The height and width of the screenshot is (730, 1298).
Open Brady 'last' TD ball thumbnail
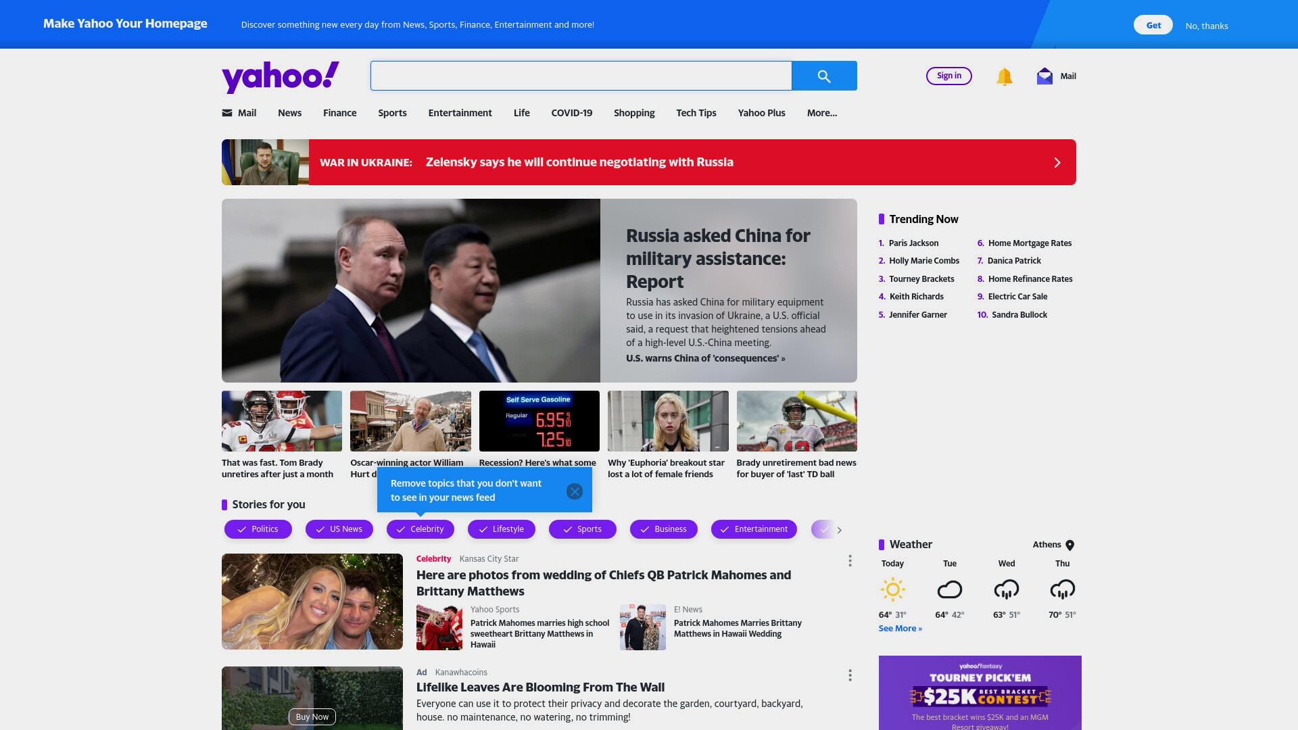797,421
